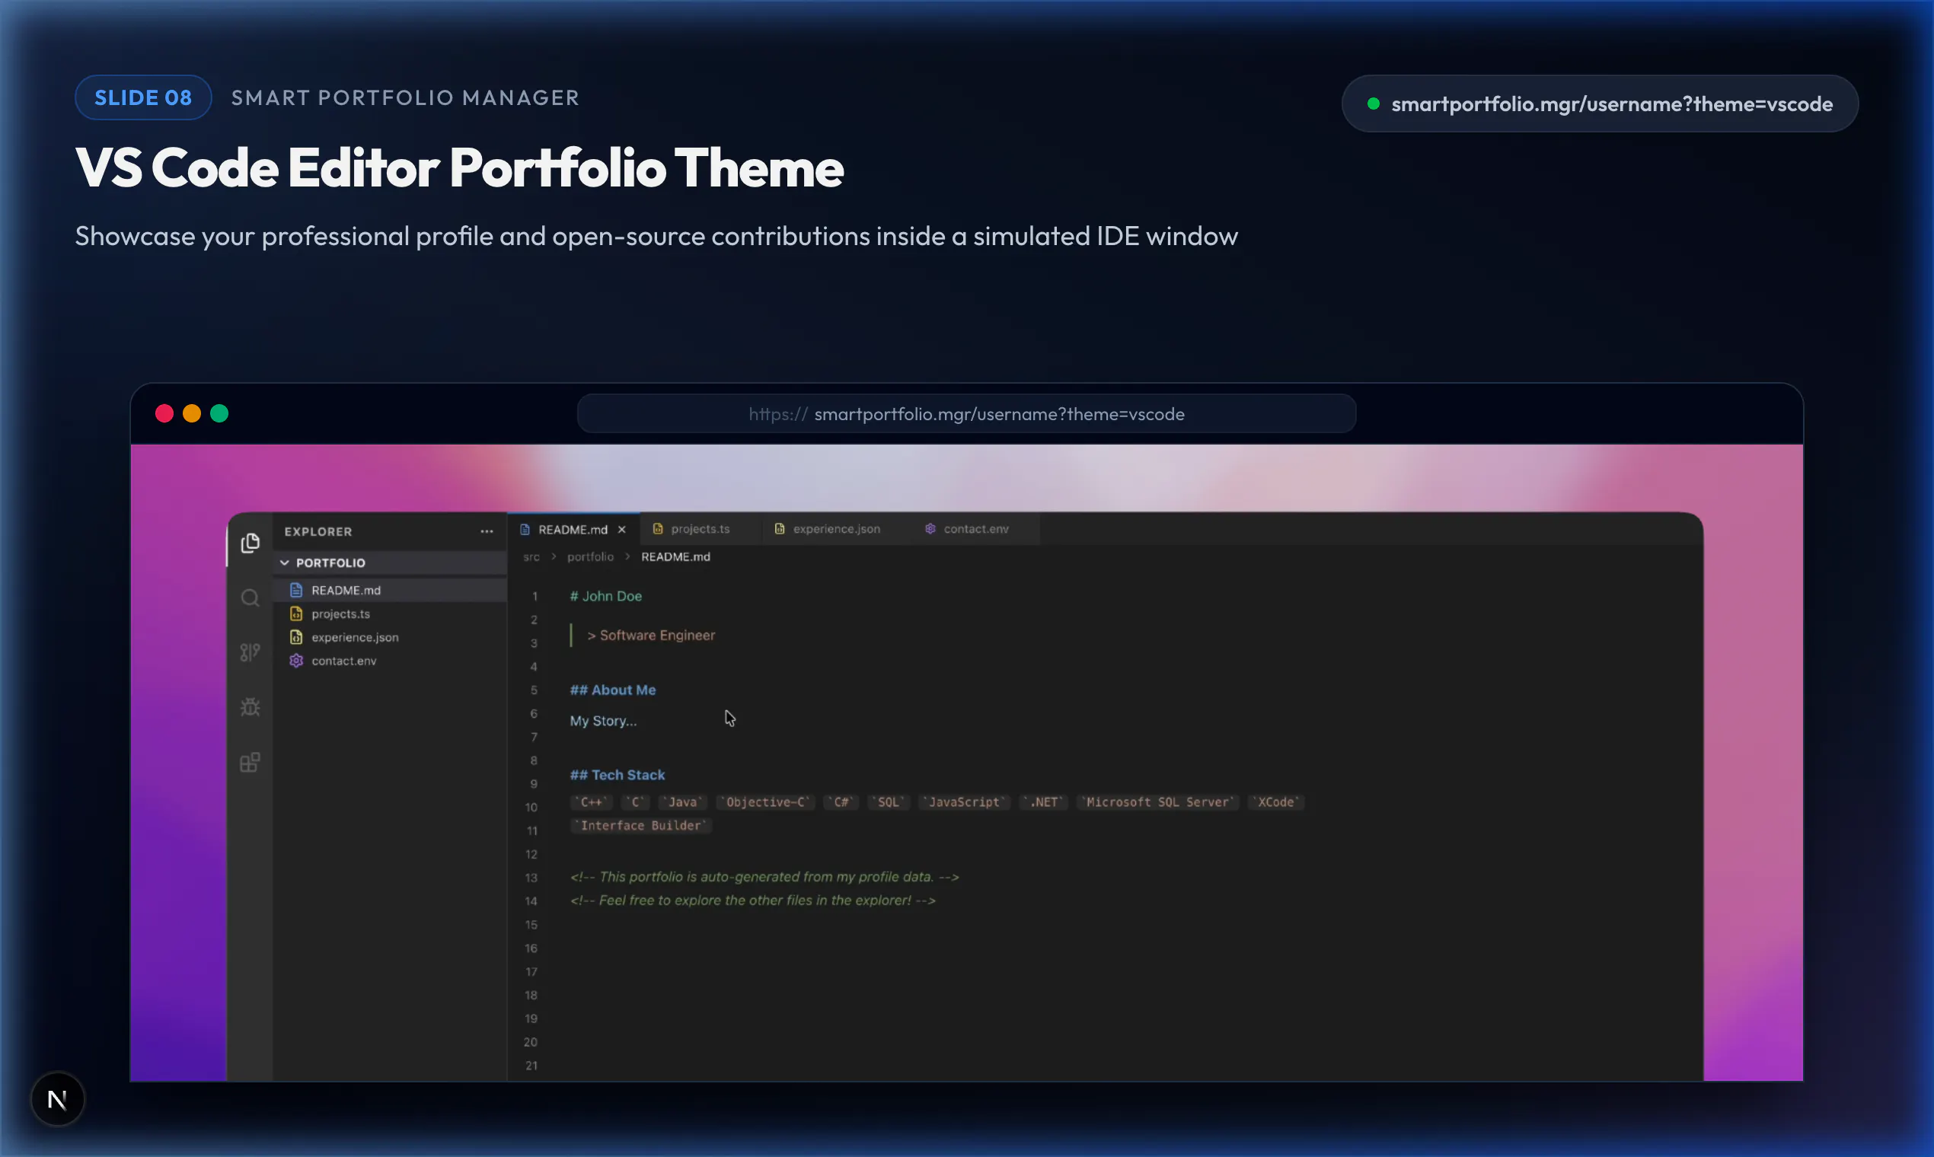Click the 'SQL' tech tag
1934x1157 pixels.
889,802
